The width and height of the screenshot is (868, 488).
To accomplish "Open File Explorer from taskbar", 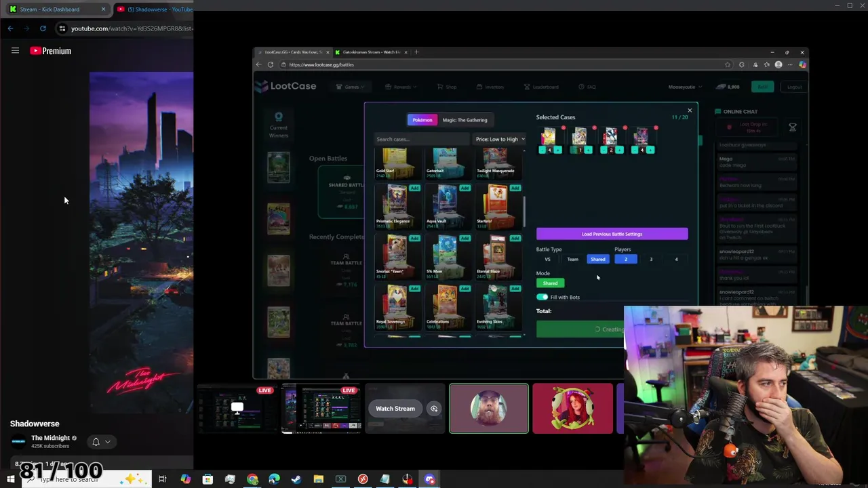I will point(318,479).
